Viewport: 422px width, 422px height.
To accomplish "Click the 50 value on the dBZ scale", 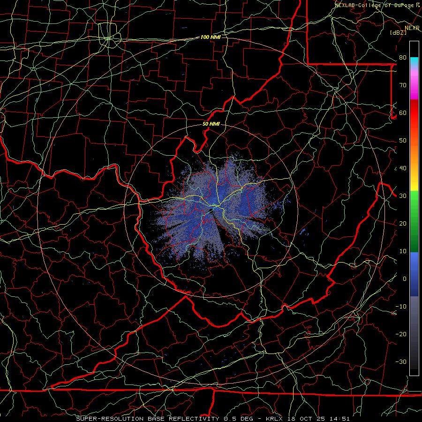I will 403,141.
